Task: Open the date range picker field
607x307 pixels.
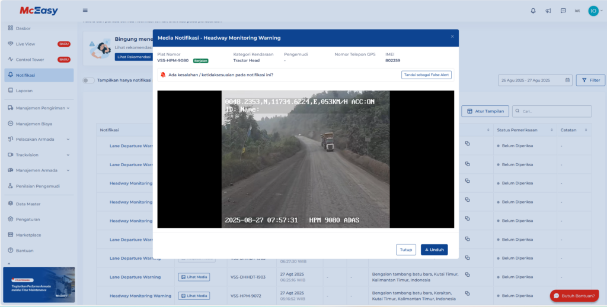Action: click(535, 80)
